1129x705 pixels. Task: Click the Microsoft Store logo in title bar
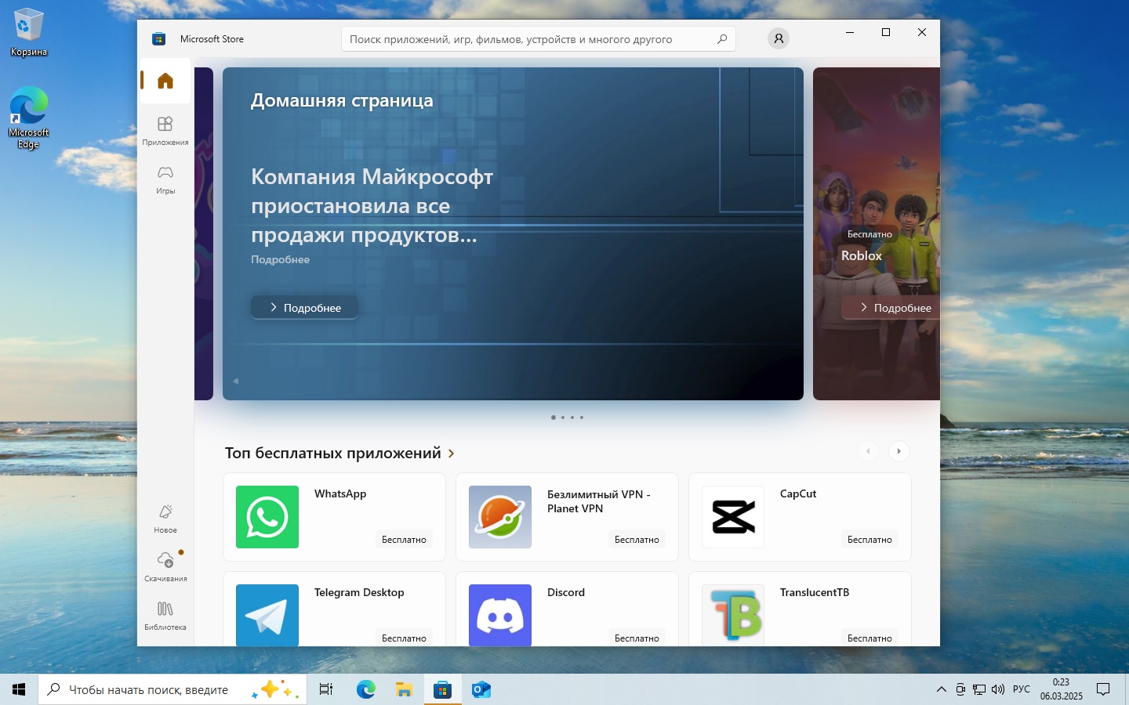(x=158, y=38)
